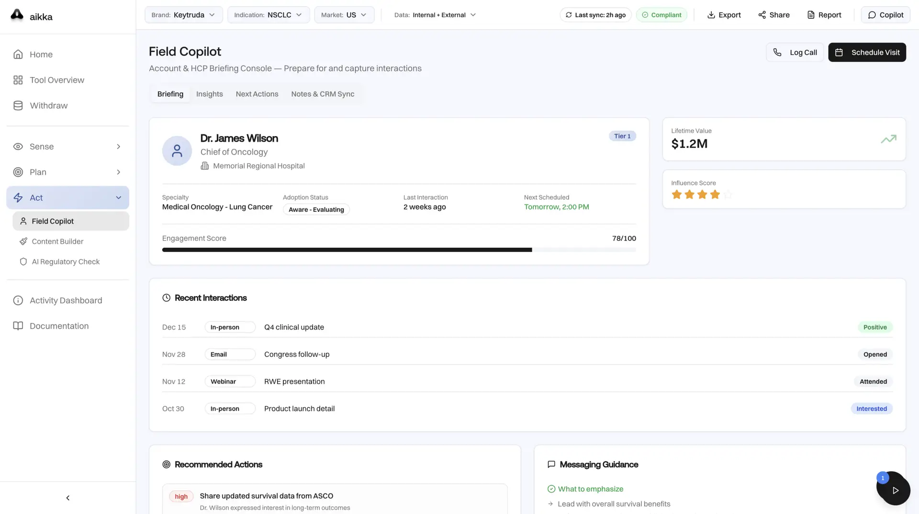
Task: Open the Indication NSCLC dropdown
Action: [268, 15]
